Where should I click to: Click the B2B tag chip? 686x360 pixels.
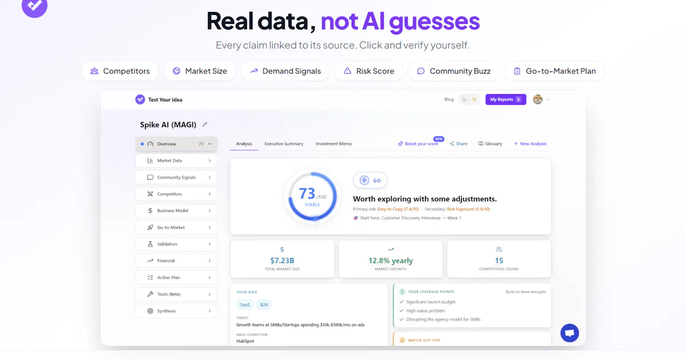click(x=264, y=305)
